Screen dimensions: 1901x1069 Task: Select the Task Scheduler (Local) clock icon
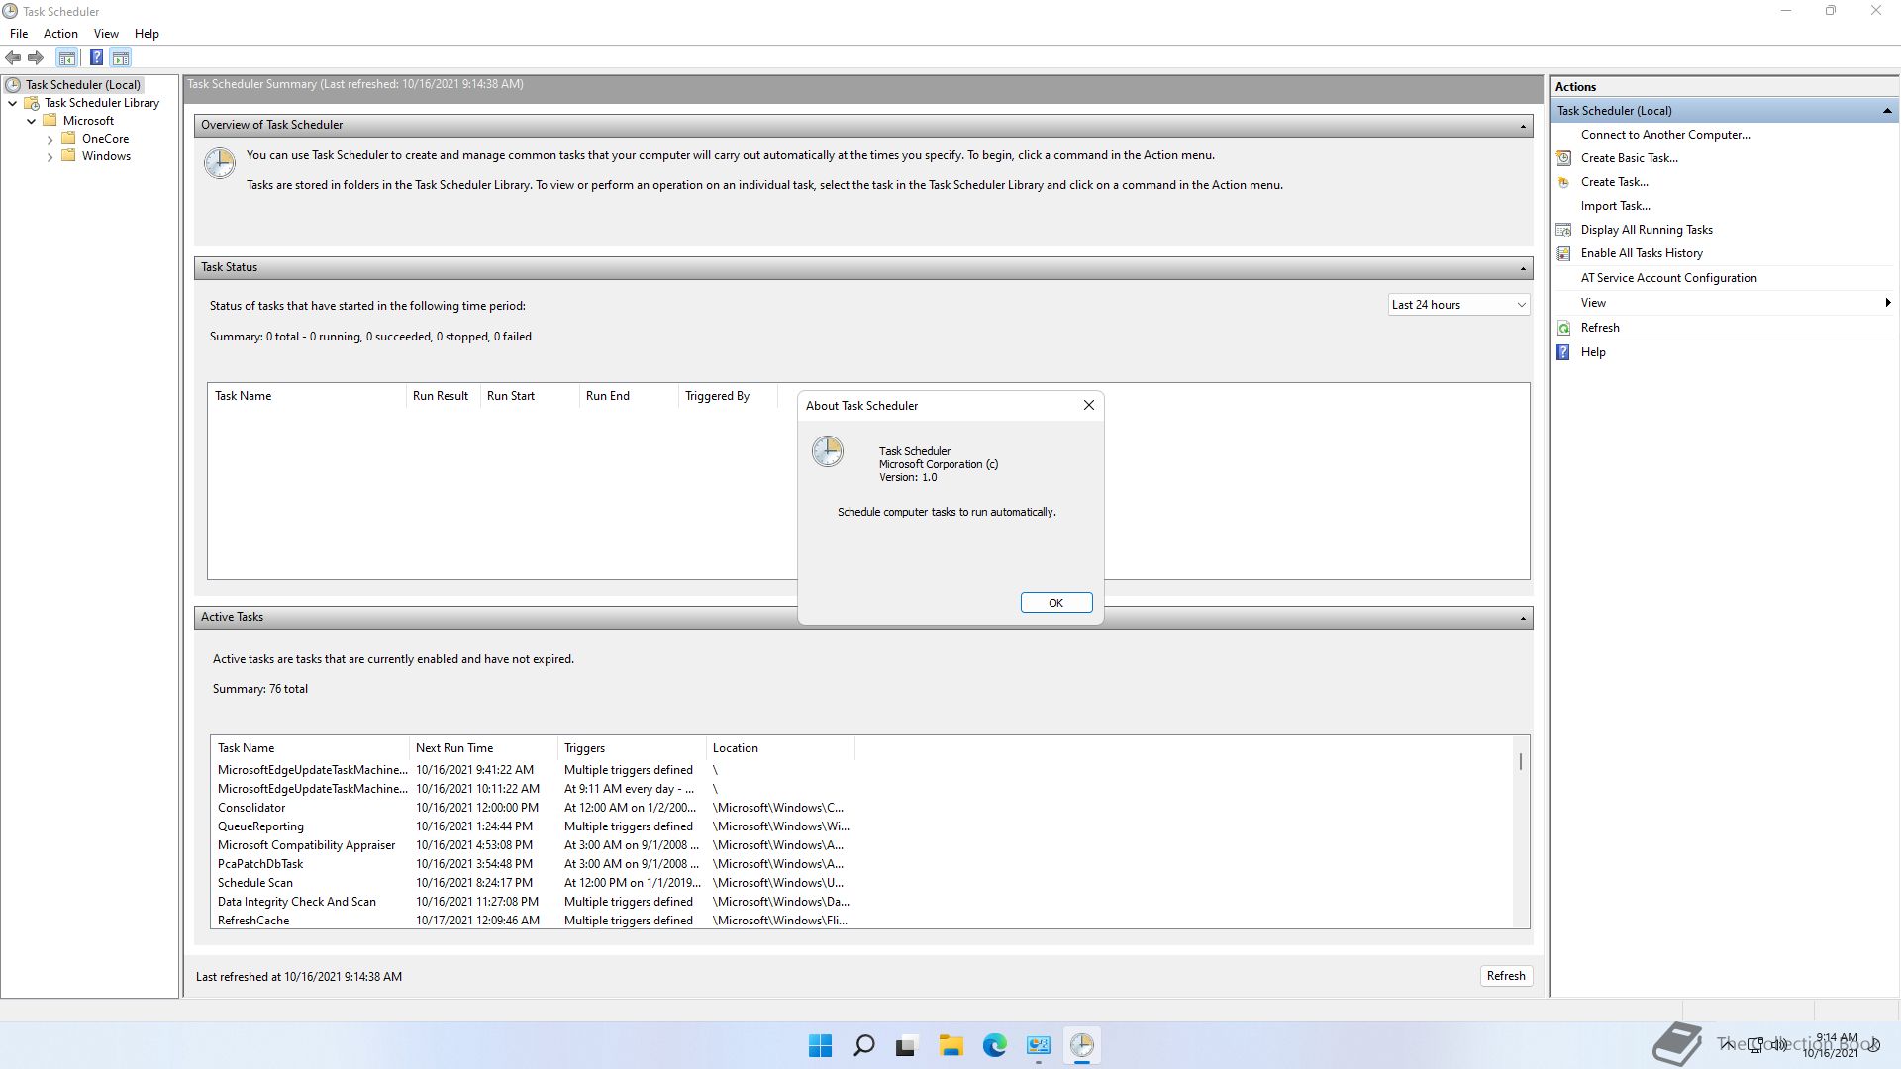(x=13, y=85)
